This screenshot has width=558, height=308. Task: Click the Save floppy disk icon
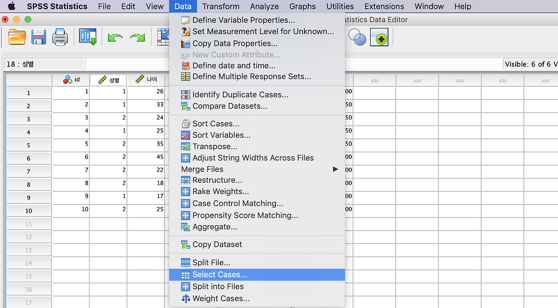[39, 37]
